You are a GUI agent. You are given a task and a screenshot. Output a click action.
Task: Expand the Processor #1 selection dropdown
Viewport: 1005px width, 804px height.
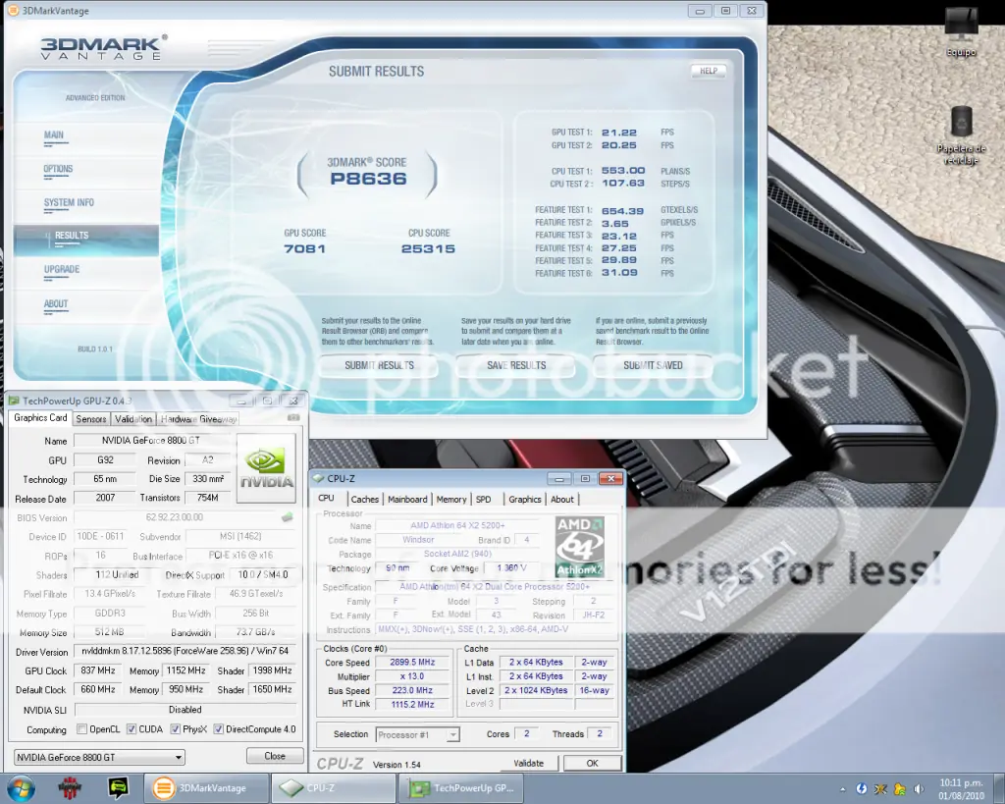coord(418,734)
